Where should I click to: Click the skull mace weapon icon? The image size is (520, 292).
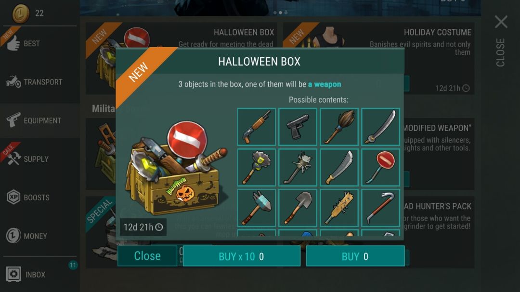[x=298, y=167]
